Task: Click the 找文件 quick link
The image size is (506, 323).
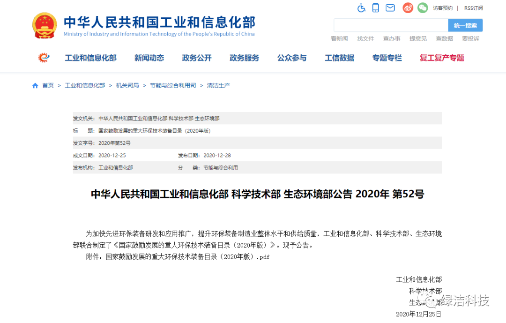Action: [x=365, y=39]
